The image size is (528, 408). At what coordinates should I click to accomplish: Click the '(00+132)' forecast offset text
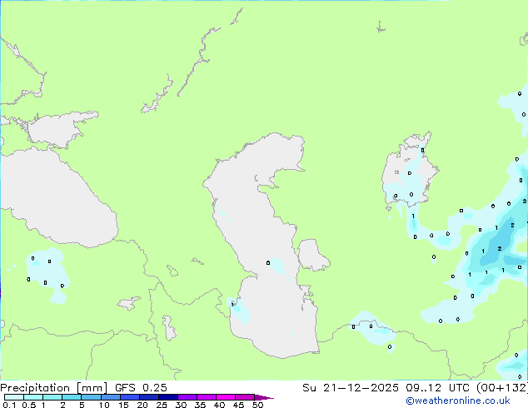[502, 388]
